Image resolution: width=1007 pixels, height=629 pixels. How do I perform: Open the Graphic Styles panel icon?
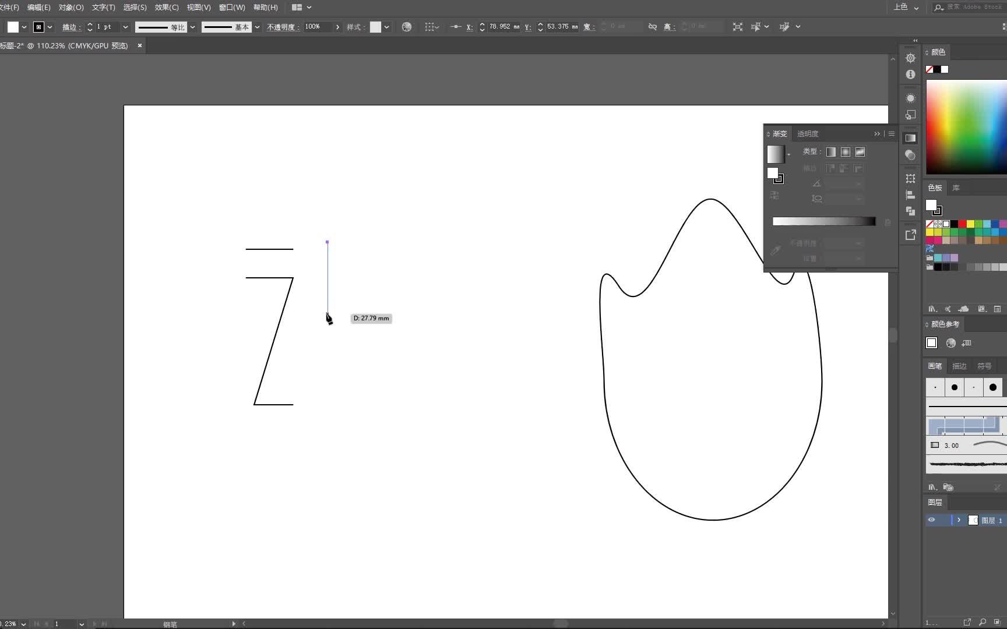910,115
